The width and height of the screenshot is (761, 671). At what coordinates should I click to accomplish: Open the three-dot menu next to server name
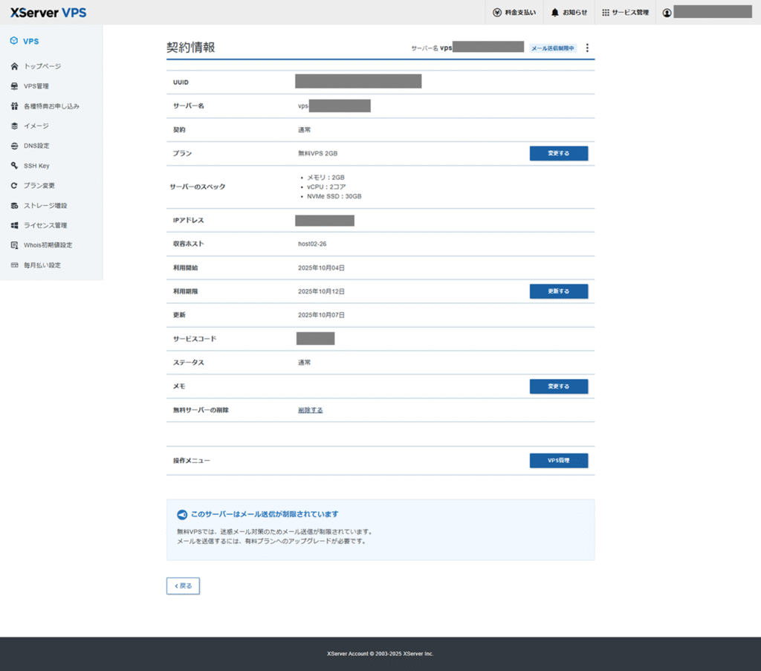coord(587,48)
